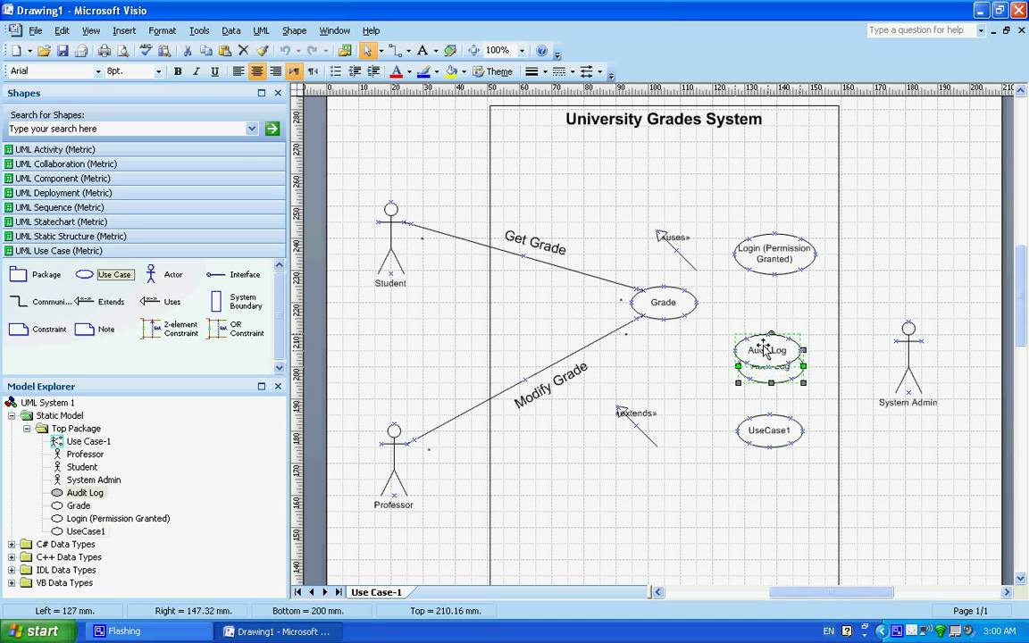
Task: Activate the Format Painter brush
Action: pos(262,51)
